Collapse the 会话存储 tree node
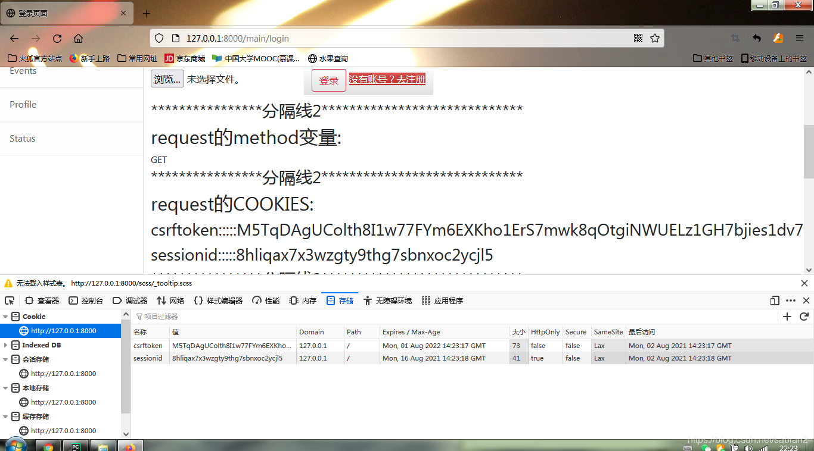 coord(6,359)
